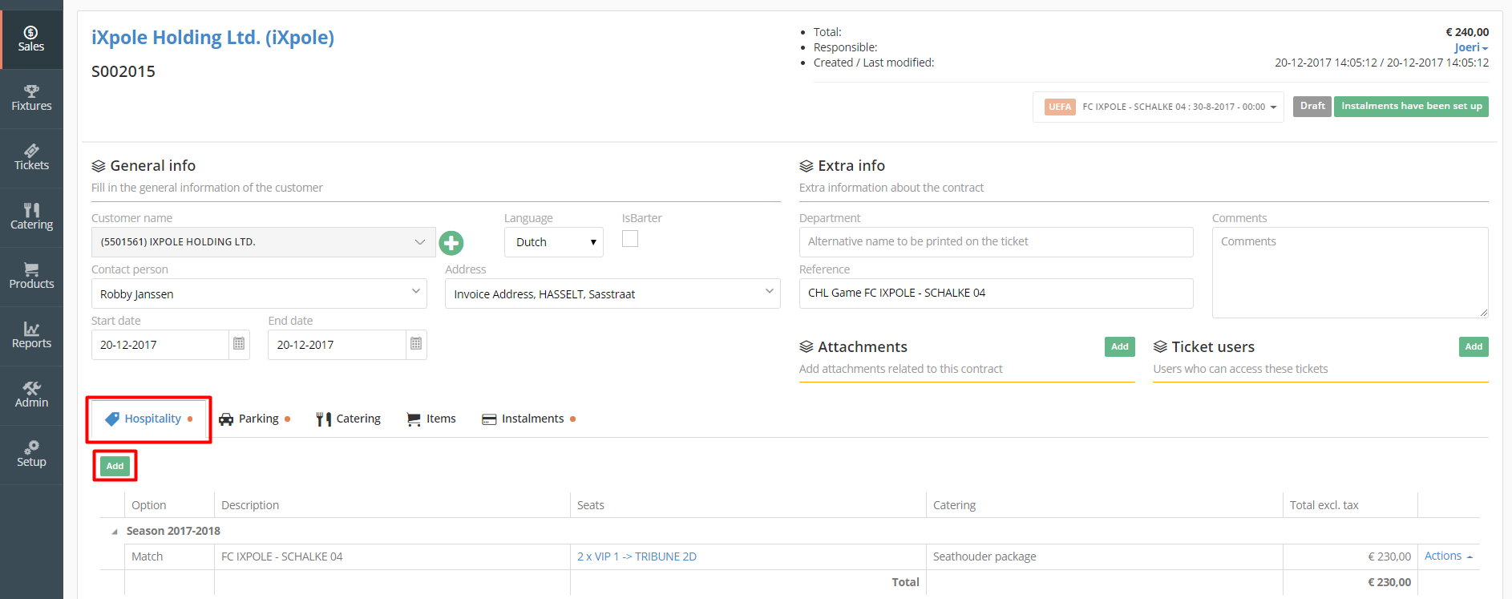Open Admin in sidebar
The width and height of the screenshot is (1512, 599).
[31, 395]
